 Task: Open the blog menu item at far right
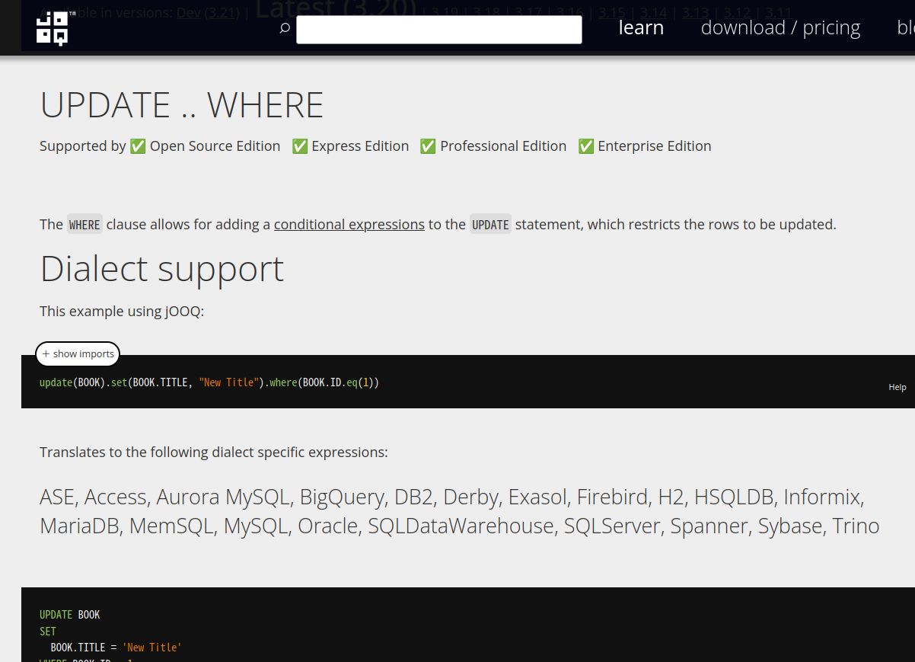pyautogui.click(x=905, y=27)
